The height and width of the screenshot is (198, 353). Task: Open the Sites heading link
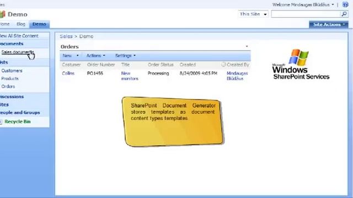pos(4,105)
